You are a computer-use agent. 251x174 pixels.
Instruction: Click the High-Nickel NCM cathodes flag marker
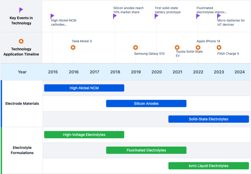coord(52,16)
